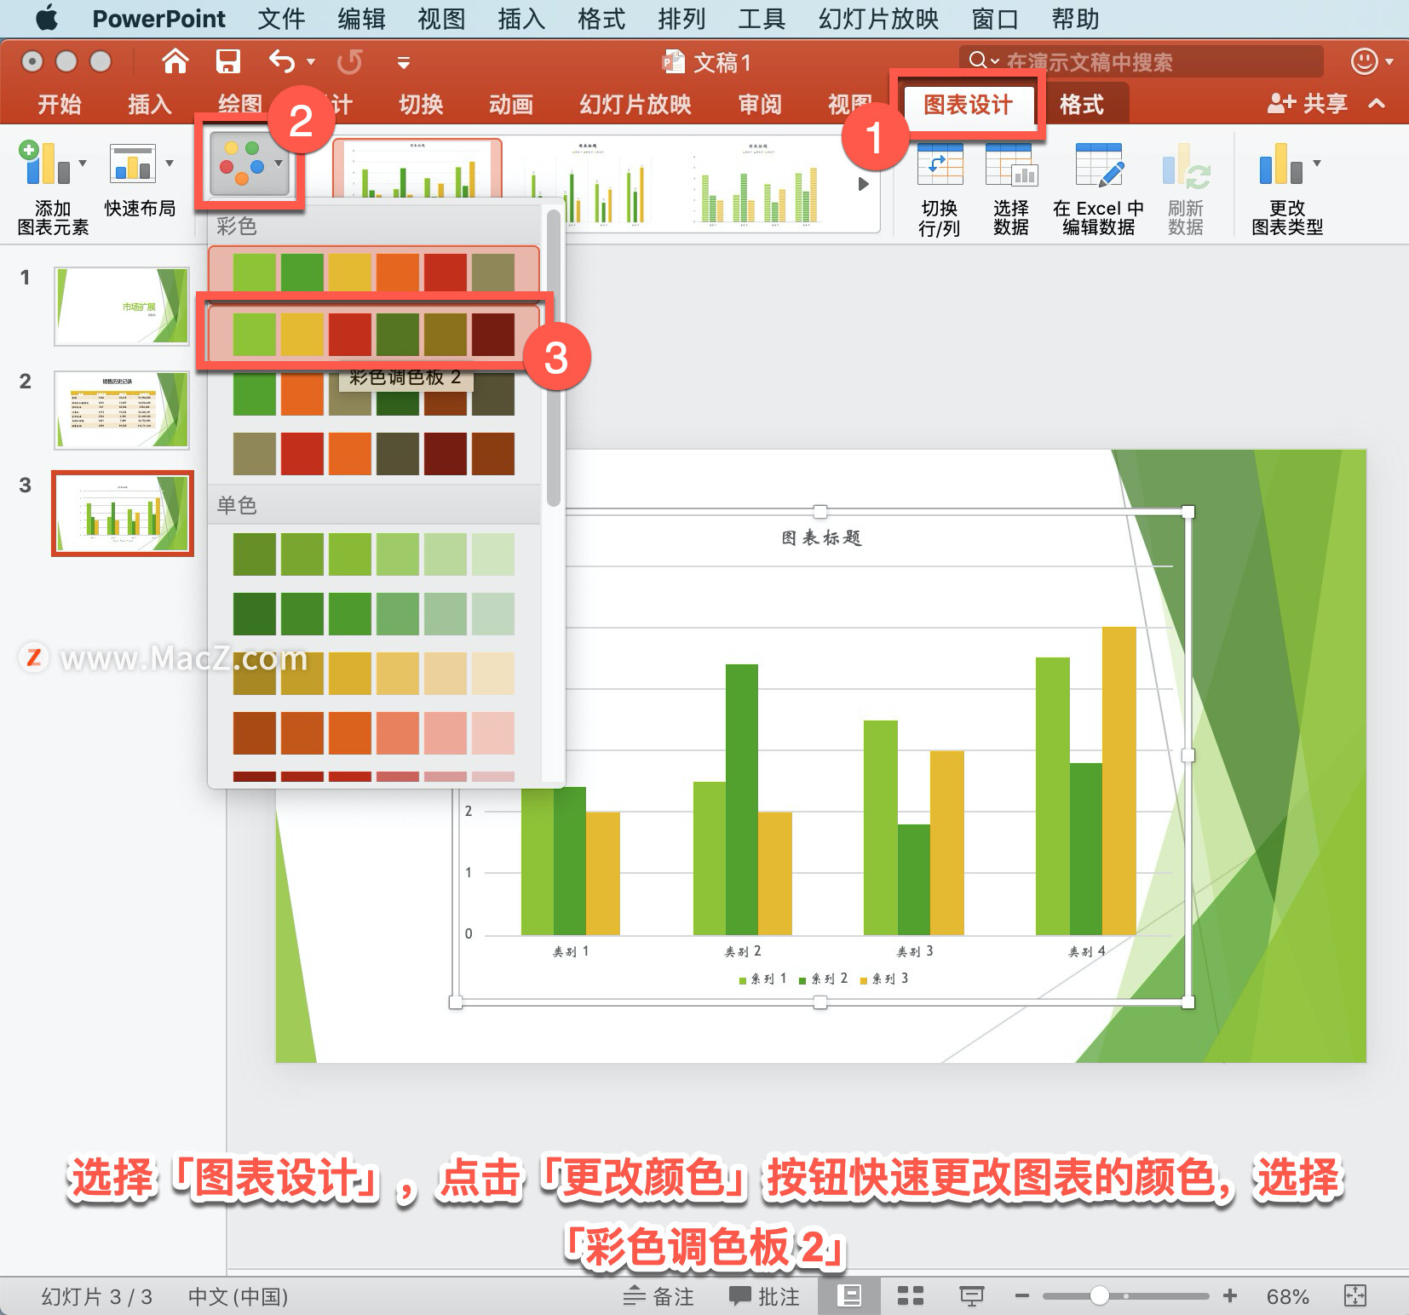Open the Apple menu
The width and height of the screenshot is (1409, 1315).
pyautogui.click(x=47, y=18)
